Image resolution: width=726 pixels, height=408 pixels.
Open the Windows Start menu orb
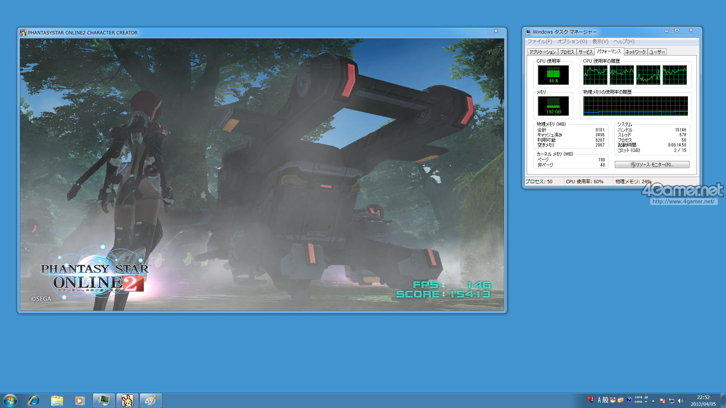click(x=10, y=400)
